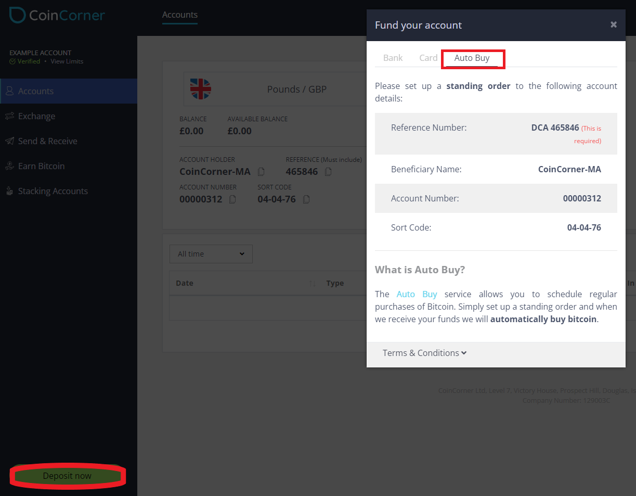Image resolution: width=636 pixels, height=496 pixels.
Task: Click the Fund your account title
Action: (x=419, y=25)
